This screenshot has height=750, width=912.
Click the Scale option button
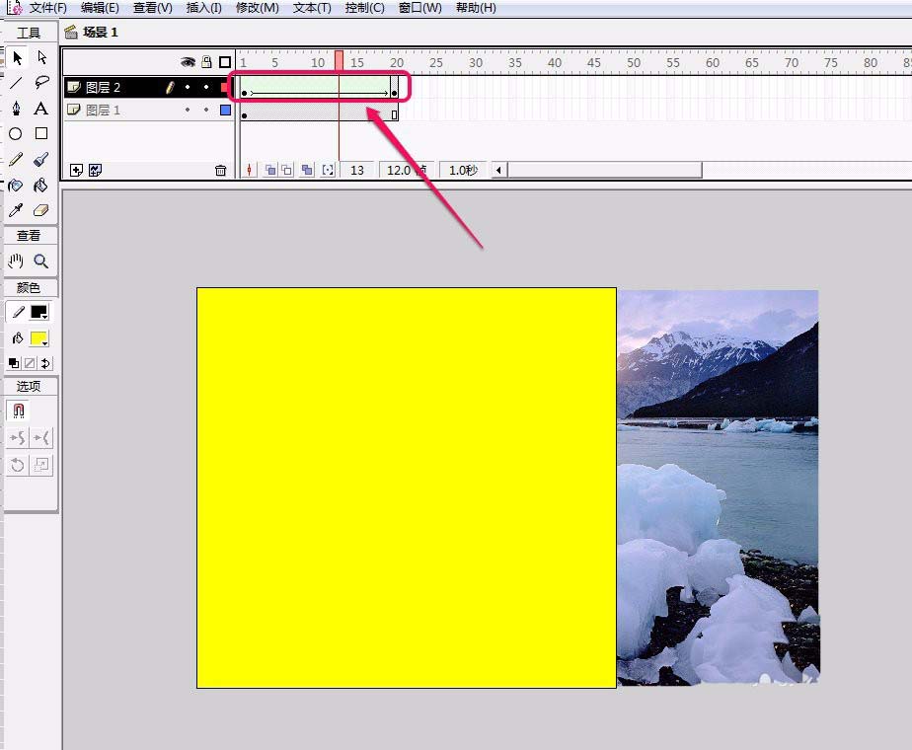tap(41, 465)
